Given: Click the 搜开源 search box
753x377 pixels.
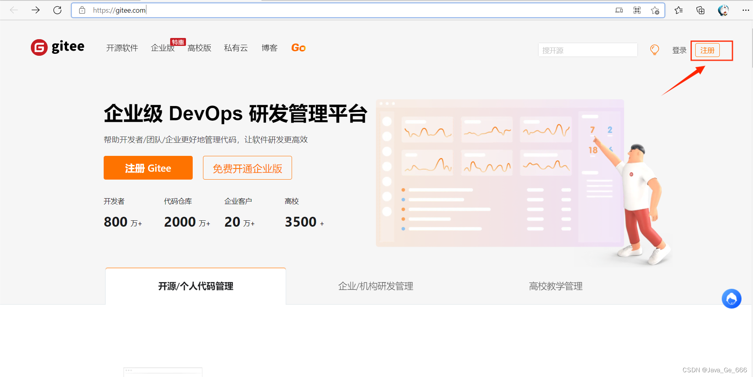Looking at the screenshot, I should 588,50.
